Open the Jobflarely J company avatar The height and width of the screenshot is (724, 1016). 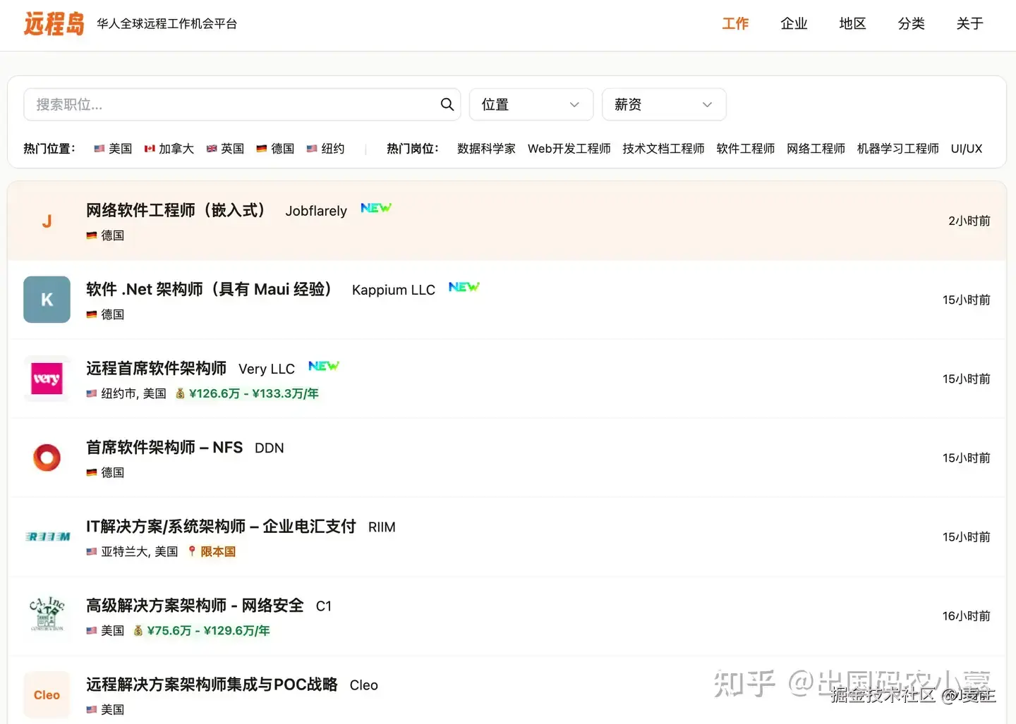[x=47, y=221]
